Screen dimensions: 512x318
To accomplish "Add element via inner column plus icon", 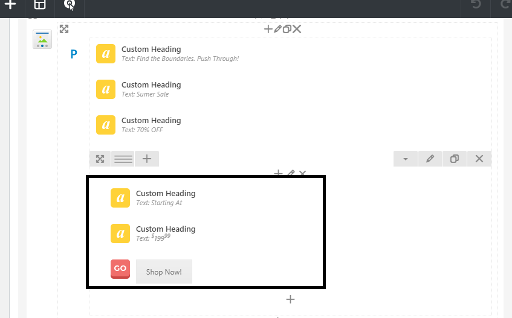I will coord(278,173).
